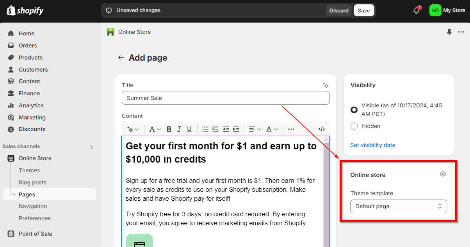Click the content editor scrollbar
This screenshot has width=470, height=247.
pyautogui.click(x=326, y=191)
